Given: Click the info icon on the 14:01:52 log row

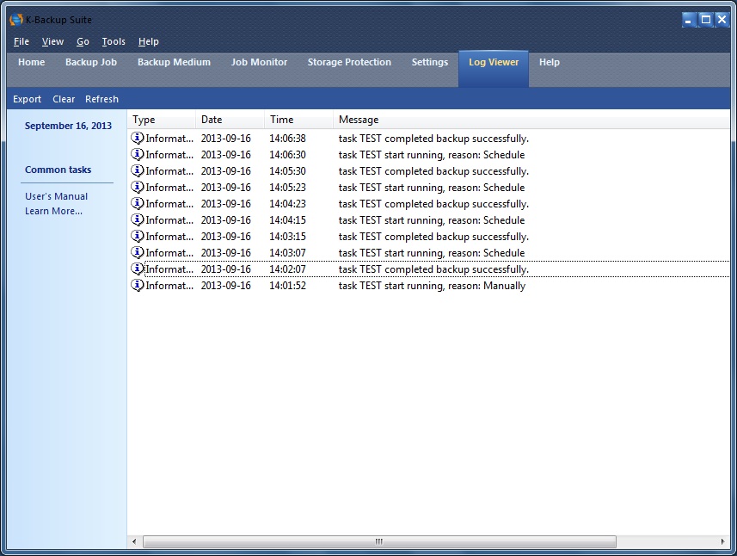Looking at the screenshot, I should (138, 286).
